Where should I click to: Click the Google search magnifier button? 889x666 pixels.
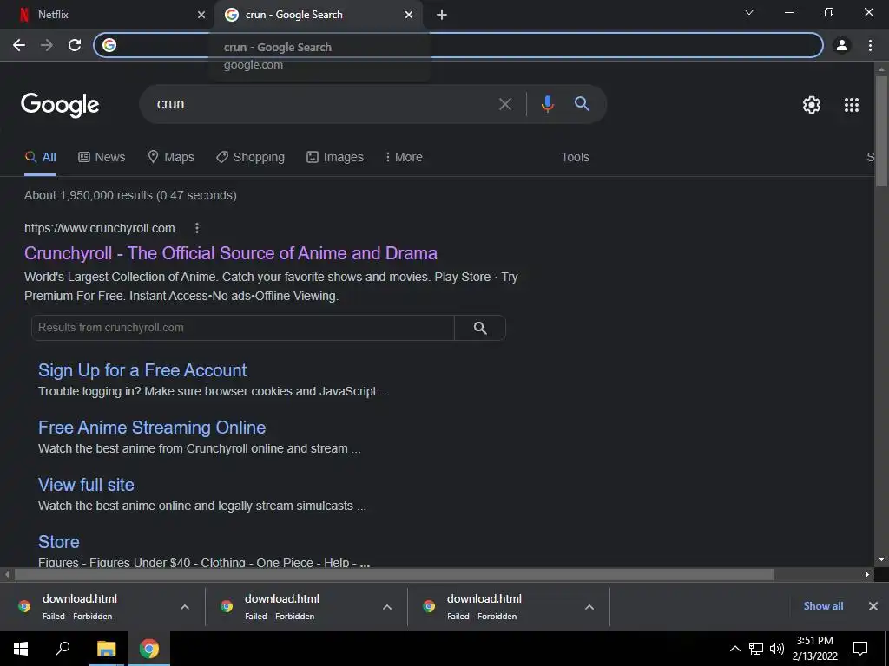pyautogui.click(x=582, y=104)
